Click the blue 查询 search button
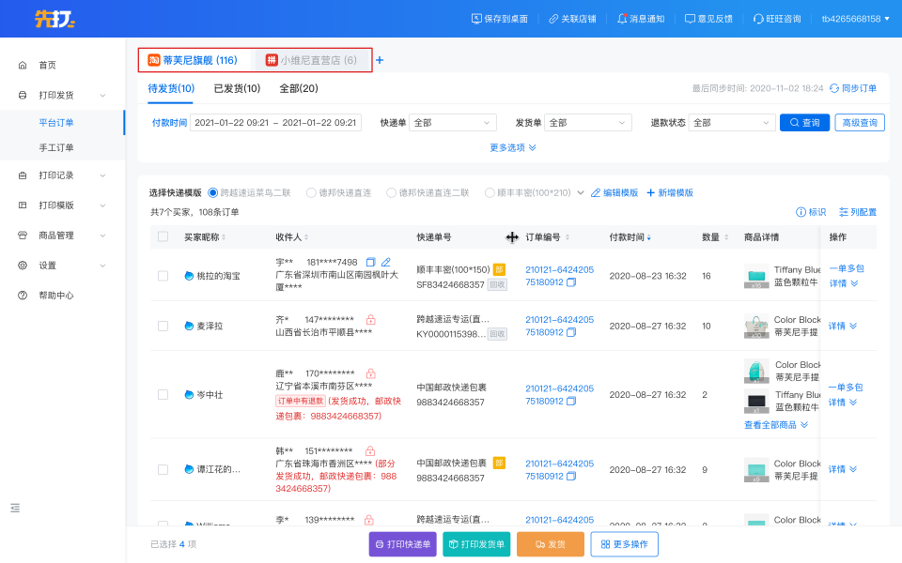902x563 pixels. (x=804, y=123)
